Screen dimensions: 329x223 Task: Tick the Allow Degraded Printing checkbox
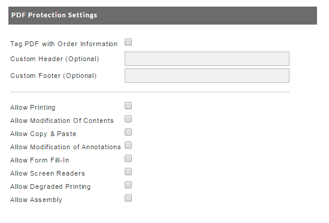pyautogui.click(x=128, y=185)
